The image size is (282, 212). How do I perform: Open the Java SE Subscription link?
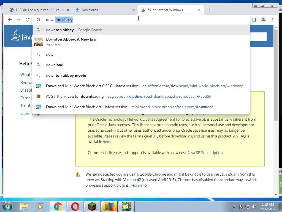pyautogui.click(x=205, y=153)
